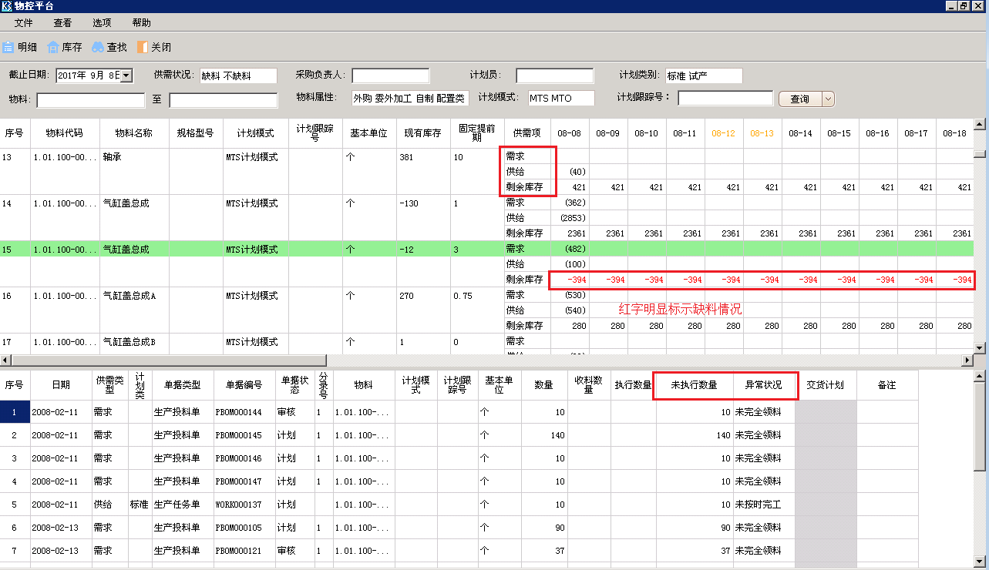Select document PBOM000145 cell
989x570 pixels.
tap(244, 435)
